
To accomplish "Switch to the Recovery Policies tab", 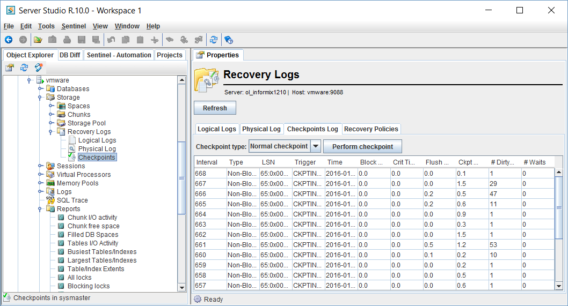I will click(x=371, y=129).
